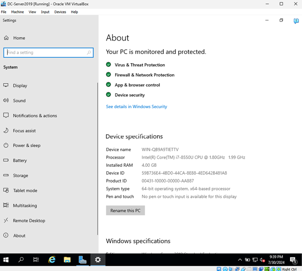Click the Windows Start button
The width and height of the screenshot is (302, 271).
tap(7, 259)
